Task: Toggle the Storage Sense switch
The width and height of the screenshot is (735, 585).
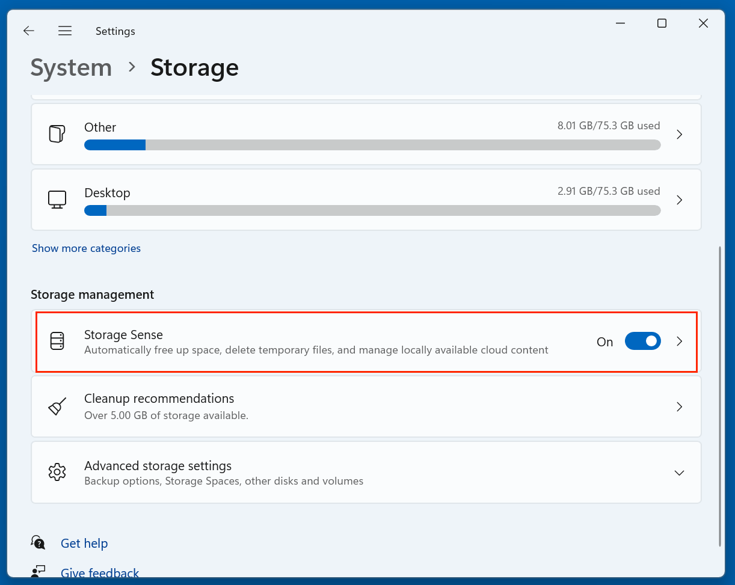Action: pyautogui.click(x=642, y=341)
